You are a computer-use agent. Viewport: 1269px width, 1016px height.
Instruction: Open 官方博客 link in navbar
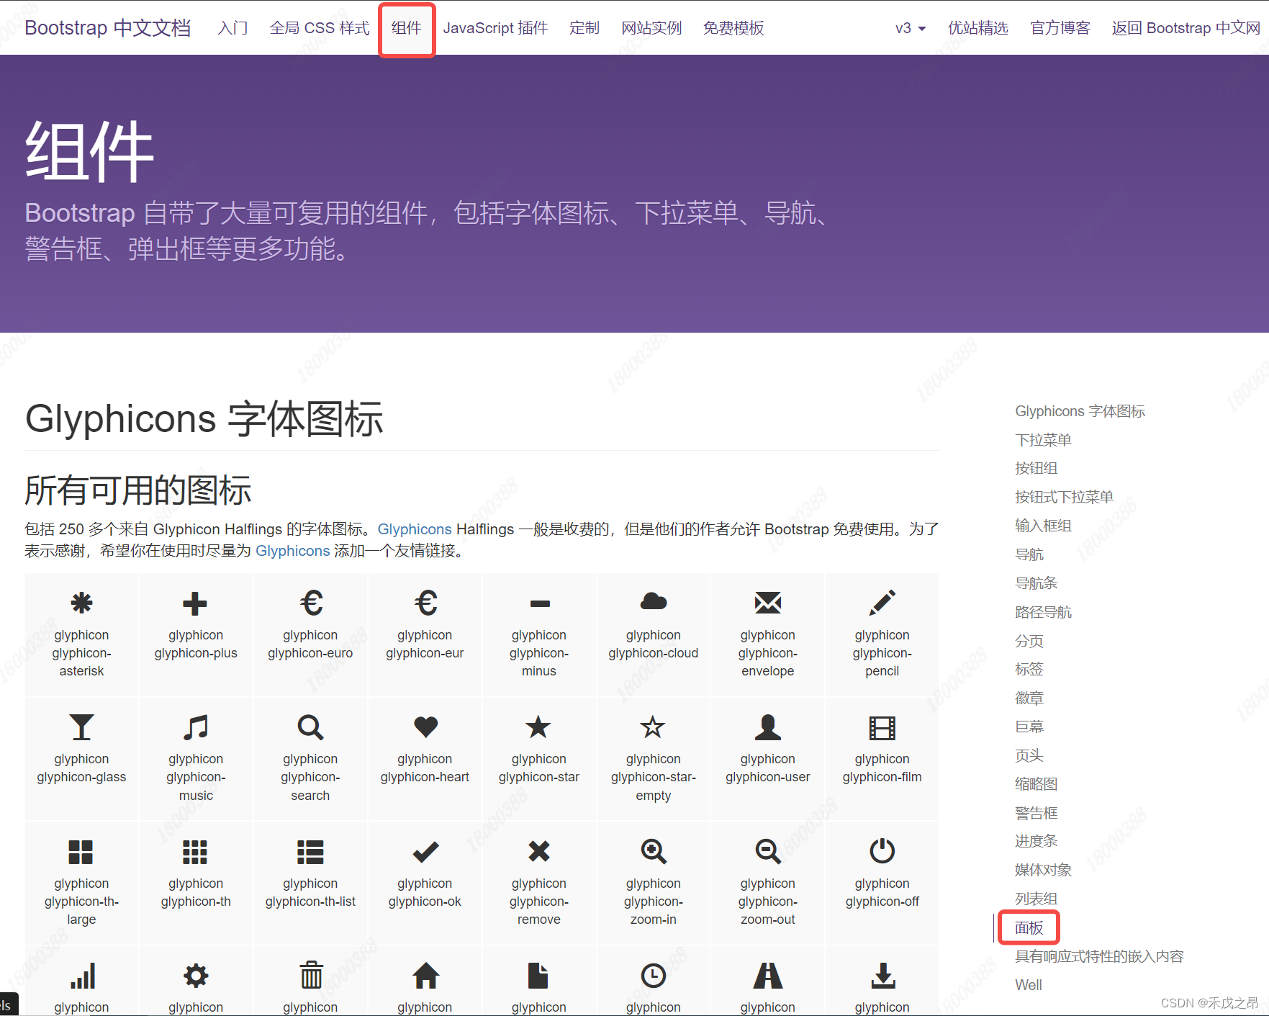click(x=1060, y=28)
